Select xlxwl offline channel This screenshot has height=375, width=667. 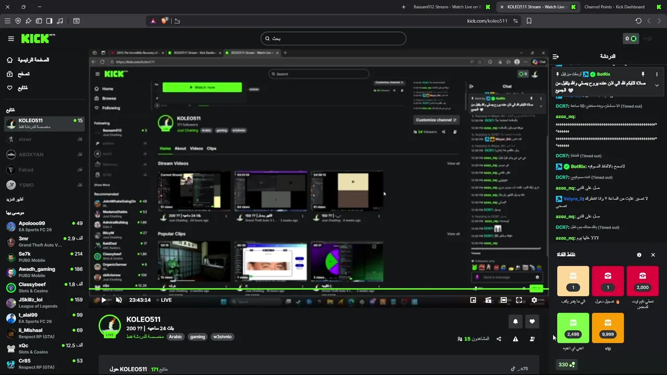pos(44,139)
